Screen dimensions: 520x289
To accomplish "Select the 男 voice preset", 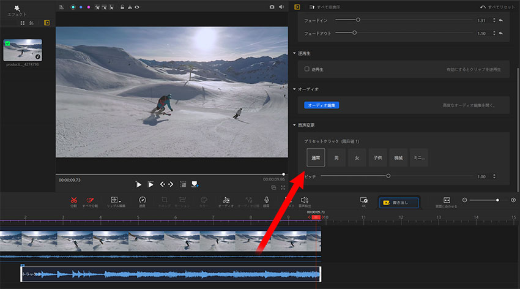I will coord(336,157).
